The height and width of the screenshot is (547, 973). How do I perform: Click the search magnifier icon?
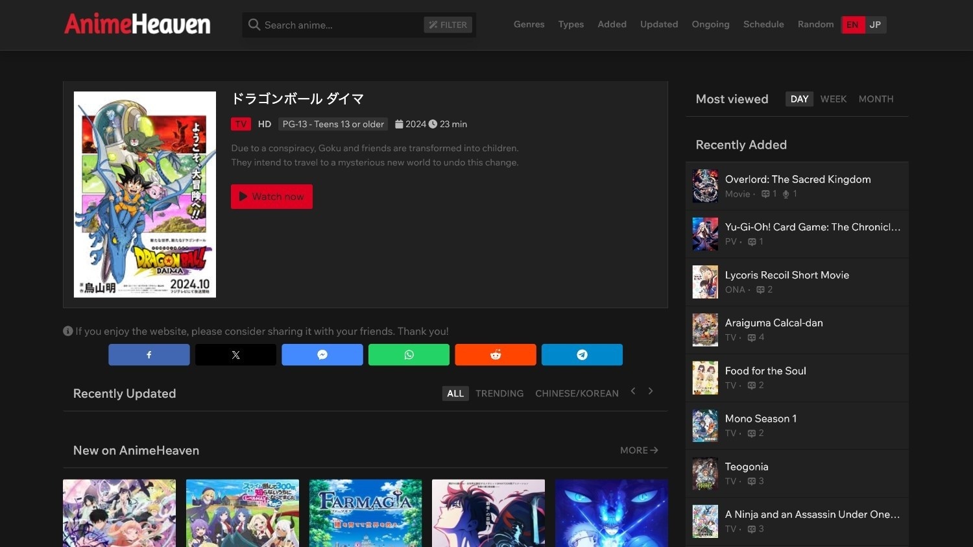click(254, 25)
